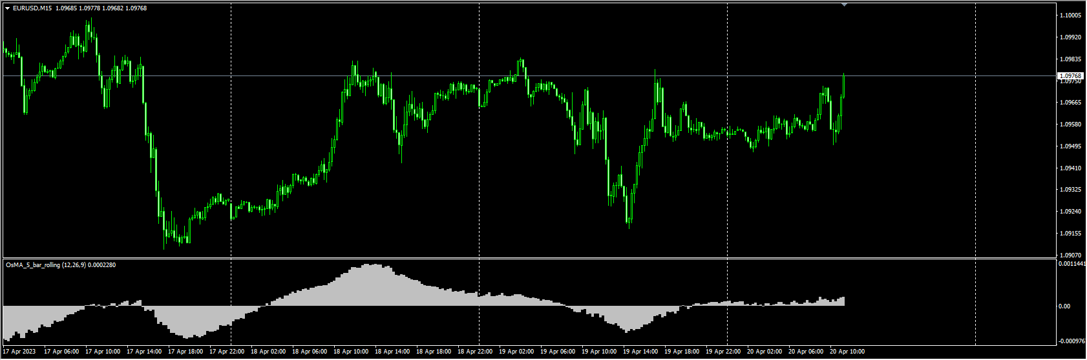Click the 17 Apr 18:00 time label
Viewport: 1087px width, 360px height.
(187, 352)
